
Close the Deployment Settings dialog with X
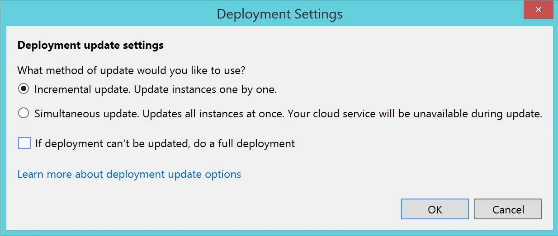(x=539, y=10)
